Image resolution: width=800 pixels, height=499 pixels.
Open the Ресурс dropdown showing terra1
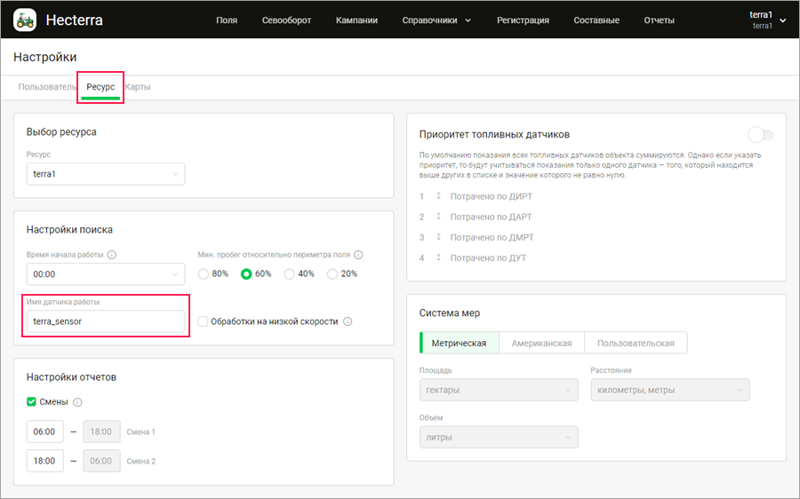[x=106, y=174]
